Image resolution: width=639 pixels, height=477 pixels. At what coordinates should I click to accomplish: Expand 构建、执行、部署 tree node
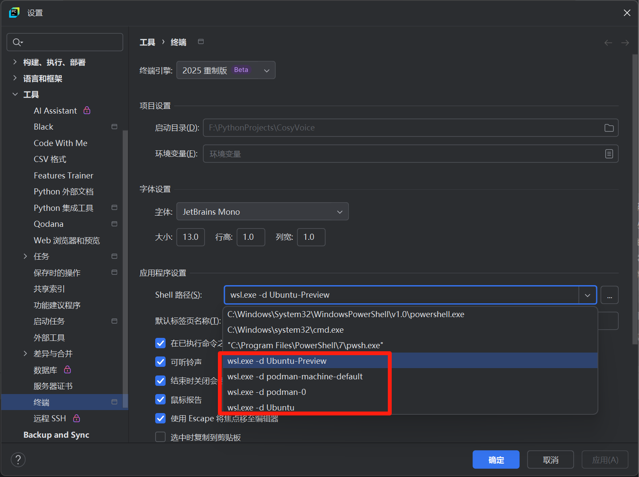15,62
